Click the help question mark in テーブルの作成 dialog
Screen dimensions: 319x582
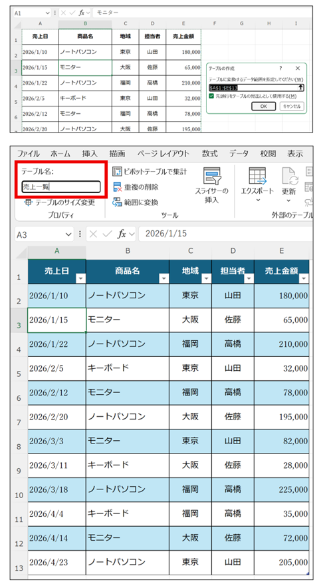coord(280,69)
